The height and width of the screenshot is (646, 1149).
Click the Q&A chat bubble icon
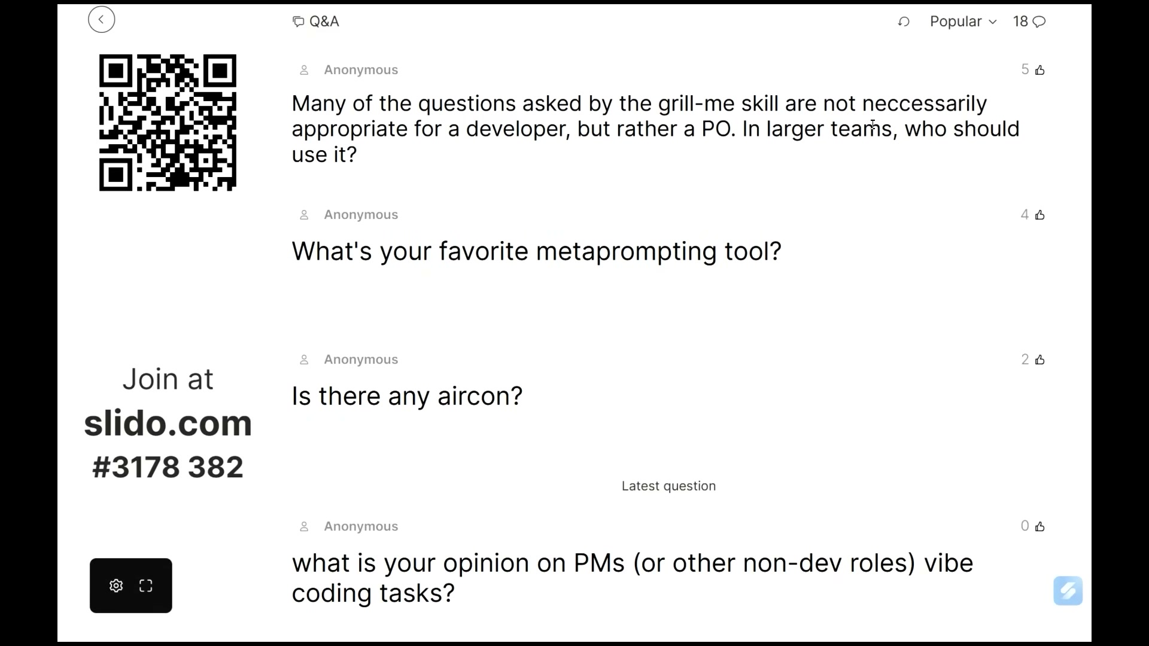tap(298, 22)
